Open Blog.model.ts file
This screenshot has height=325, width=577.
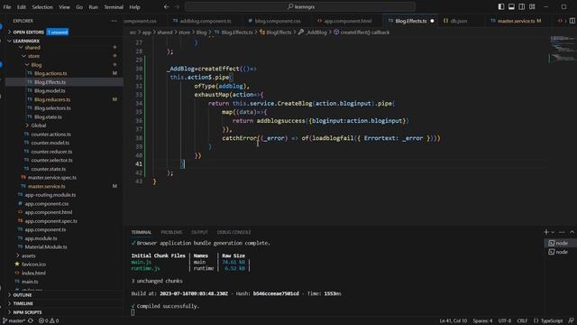50,90
